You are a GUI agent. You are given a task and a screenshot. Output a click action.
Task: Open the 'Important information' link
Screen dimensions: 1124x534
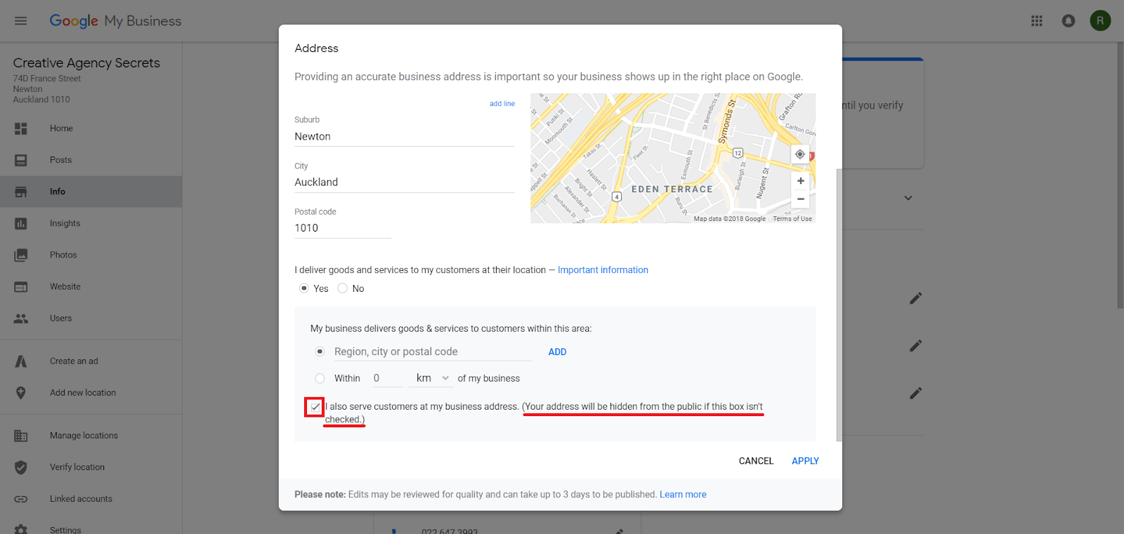tap(602, 269)
